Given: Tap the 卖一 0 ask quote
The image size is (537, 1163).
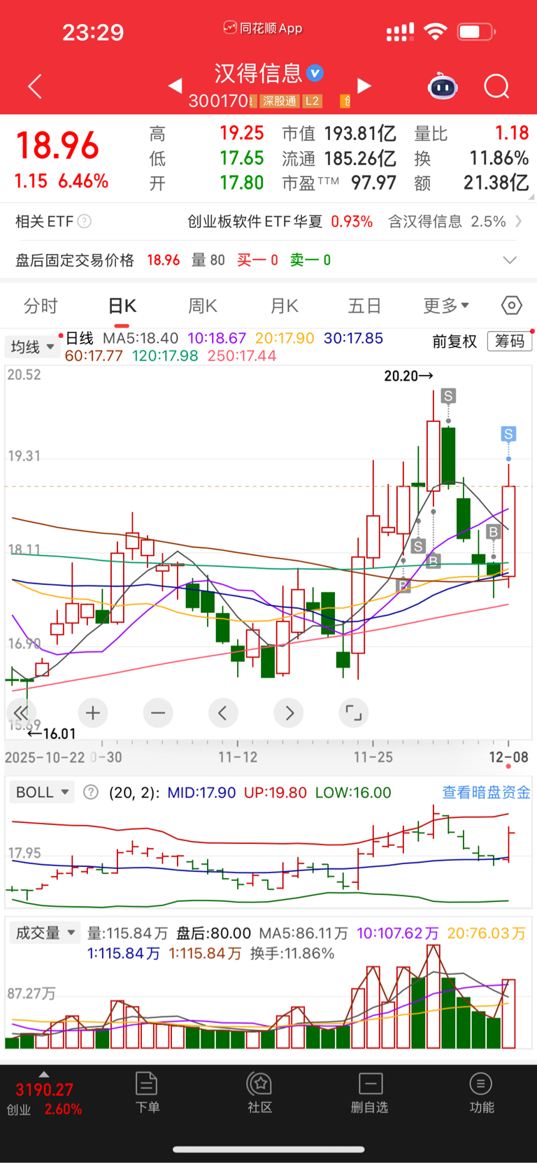Looking at the screenshot, I should tap(310, 260).
